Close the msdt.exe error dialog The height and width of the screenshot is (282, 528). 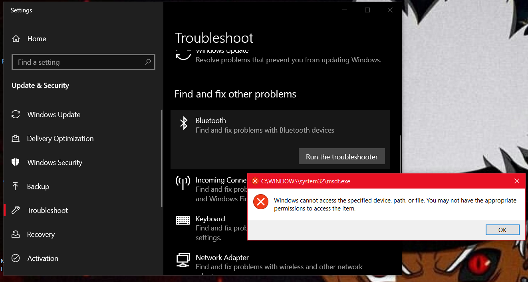(517, 181)
